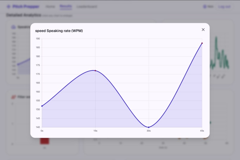This screenshot has height=160, width=240.
Task: Open the blurred Results tab in the navbar
Action: (x=66, y=7)
